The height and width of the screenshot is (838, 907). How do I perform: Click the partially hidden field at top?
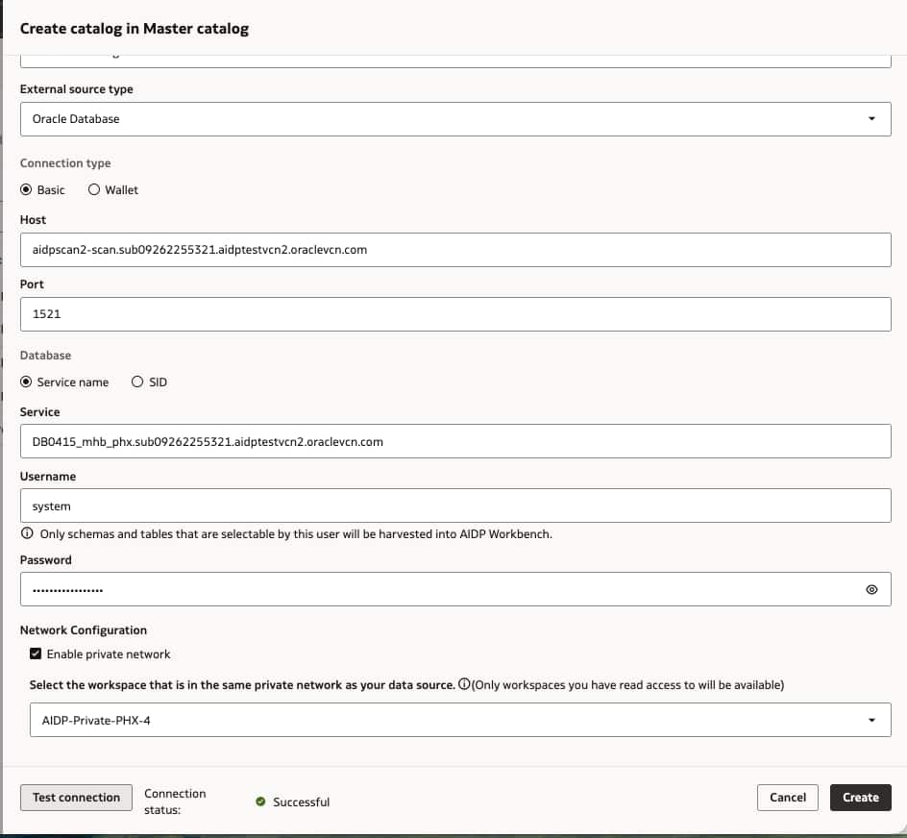tap(455, 61)
